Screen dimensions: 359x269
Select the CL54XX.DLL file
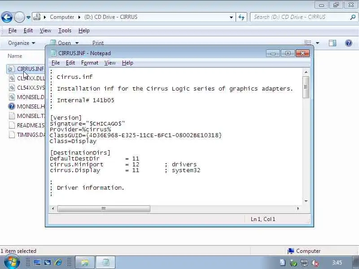coord(26,78)
